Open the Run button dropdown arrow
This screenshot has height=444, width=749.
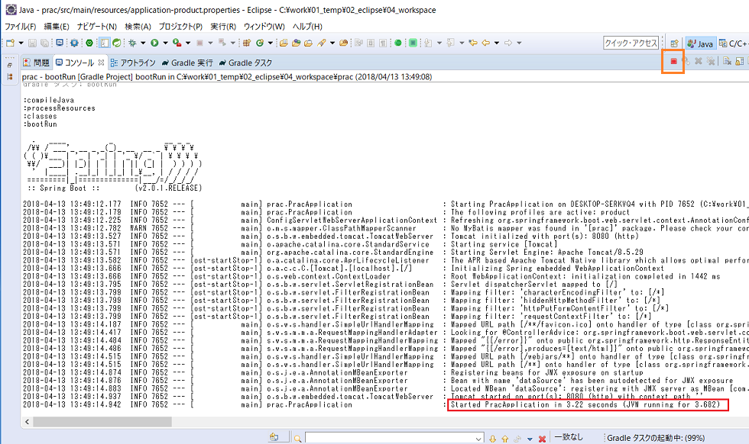tap(165, 43)
